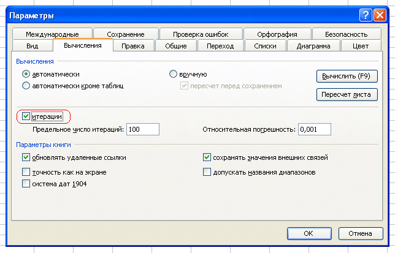Open the Цвет tab
The width and height of the screenshot is (395, 253).
(x=361, y=46)
